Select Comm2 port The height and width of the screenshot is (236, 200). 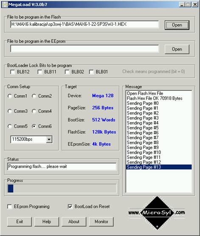34,96
